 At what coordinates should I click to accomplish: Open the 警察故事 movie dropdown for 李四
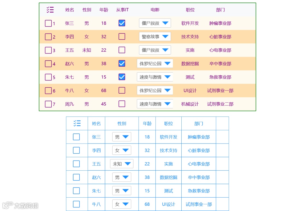coord(155,37)
